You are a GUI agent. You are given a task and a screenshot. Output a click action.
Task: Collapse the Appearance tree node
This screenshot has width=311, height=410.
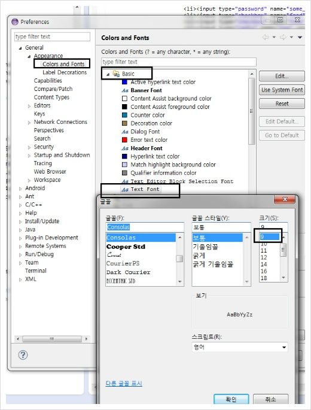(29, 56)
